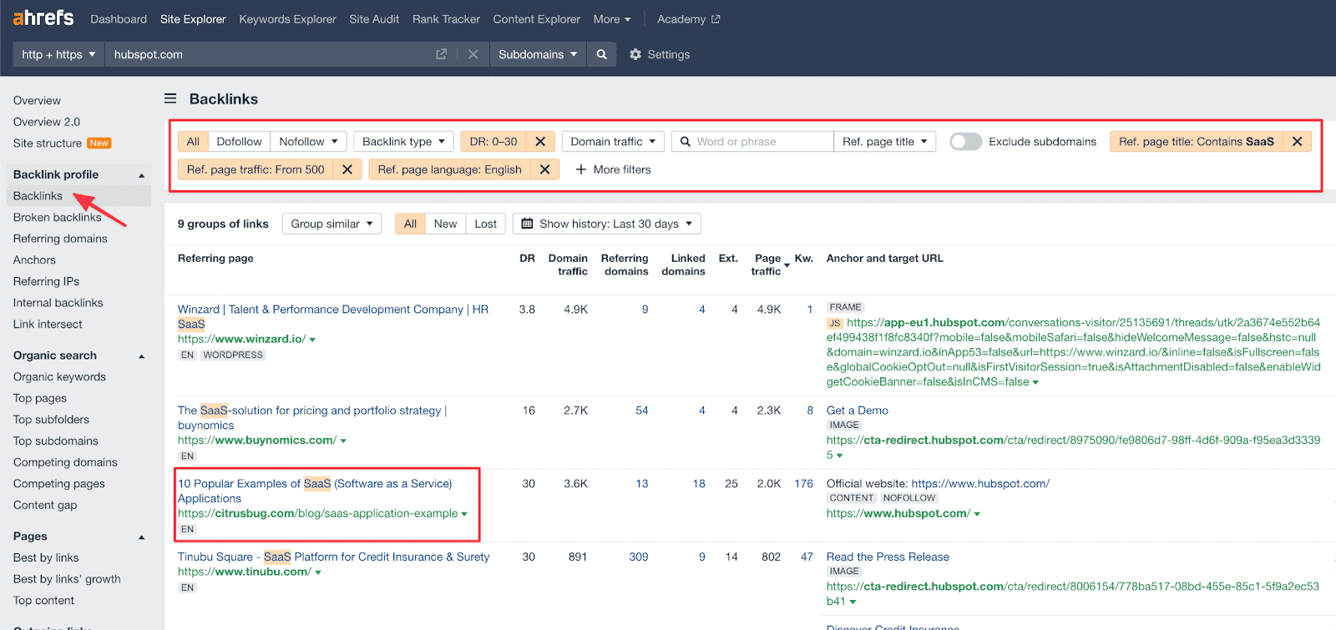The image size is (1336, 630).
Task: Open Organic keywords in sidebar
Action: [59, 377]
